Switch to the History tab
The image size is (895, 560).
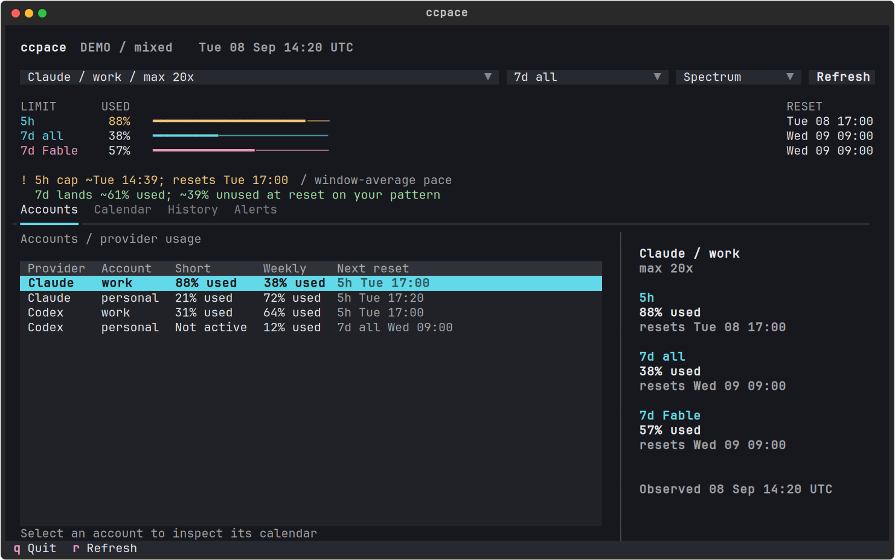(x=193, y=209)
